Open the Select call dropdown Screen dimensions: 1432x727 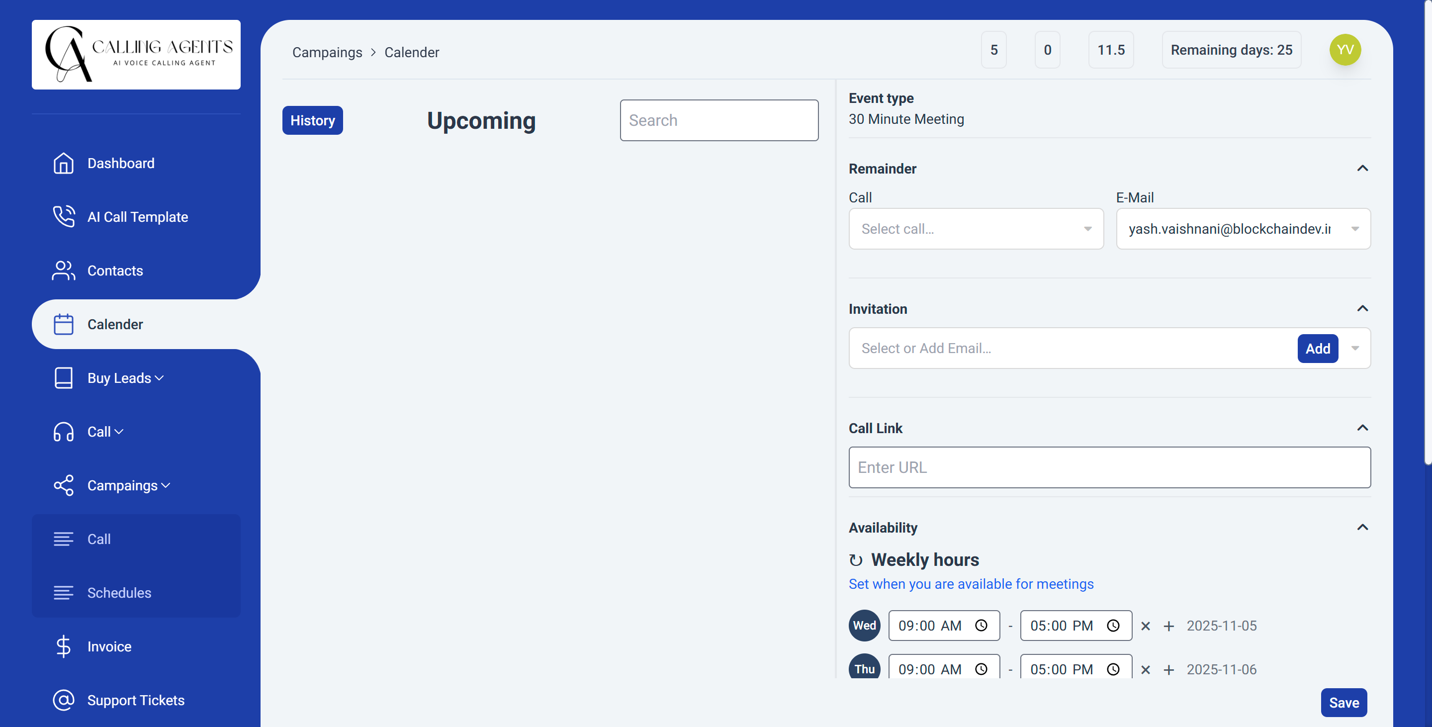(976, 228)
